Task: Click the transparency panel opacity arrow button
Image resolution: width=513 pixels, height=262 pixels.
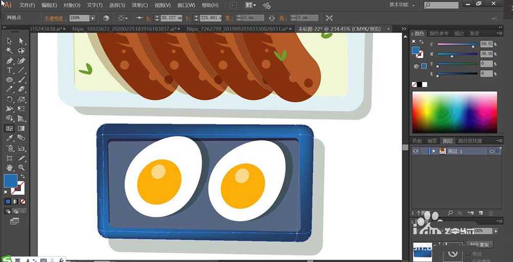Action: [x=496, y=231]
